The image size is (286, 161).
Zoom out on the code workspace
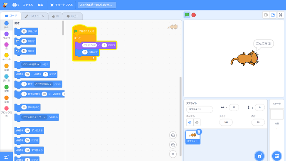173,145
